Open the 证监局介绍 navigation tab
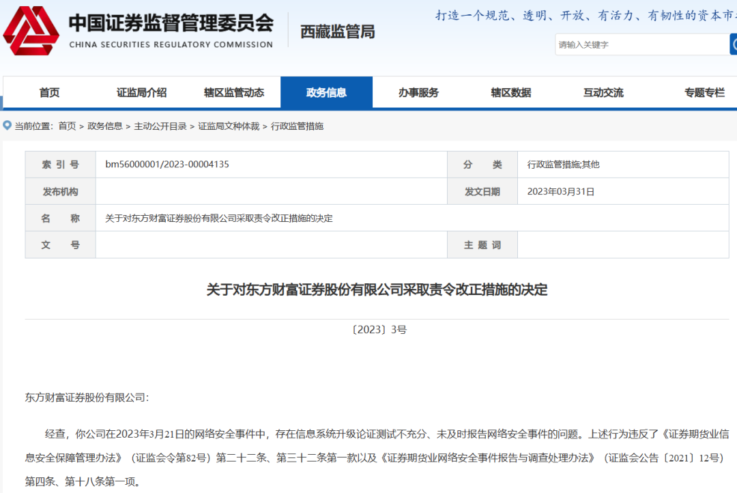The width and height of the screenshot is (737, 493). click(x=141, y=93)
